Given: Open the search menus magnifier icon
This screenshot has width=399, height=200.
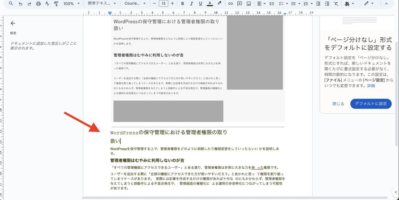Looking at the screenshot, I should point(11,3).
